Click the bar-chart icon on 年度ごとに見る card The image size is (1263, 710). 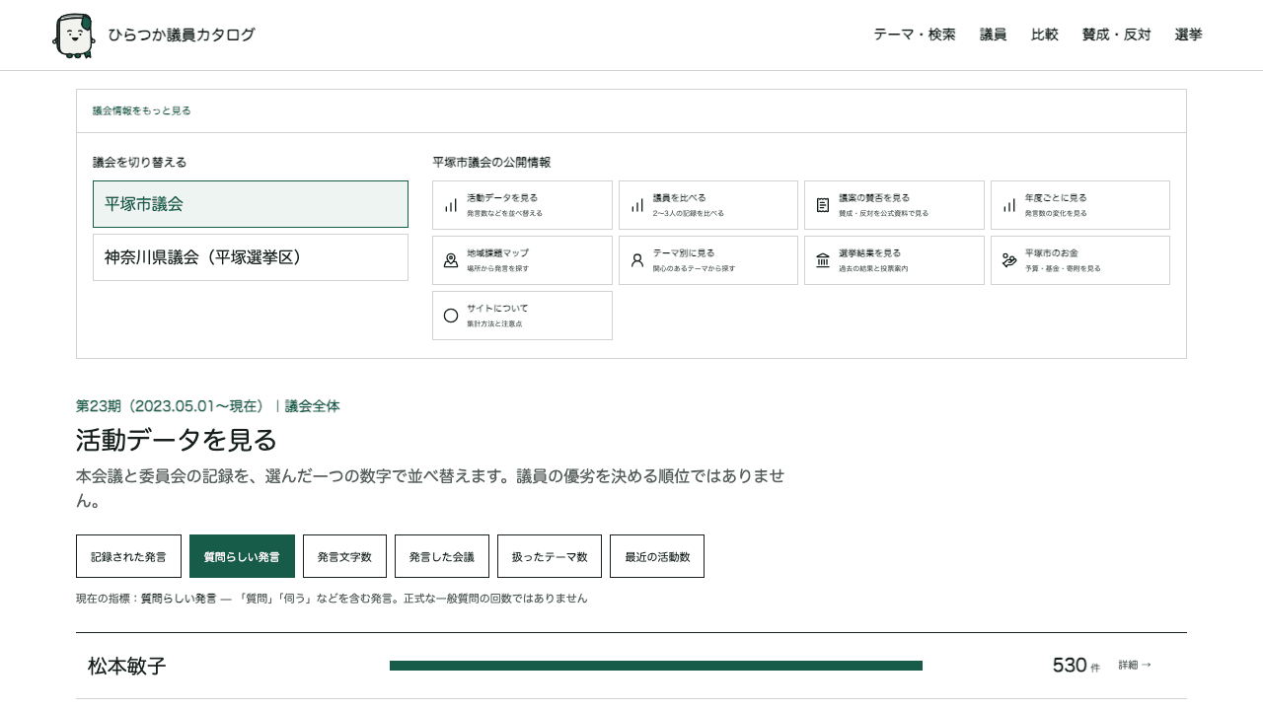point(1009,205)
